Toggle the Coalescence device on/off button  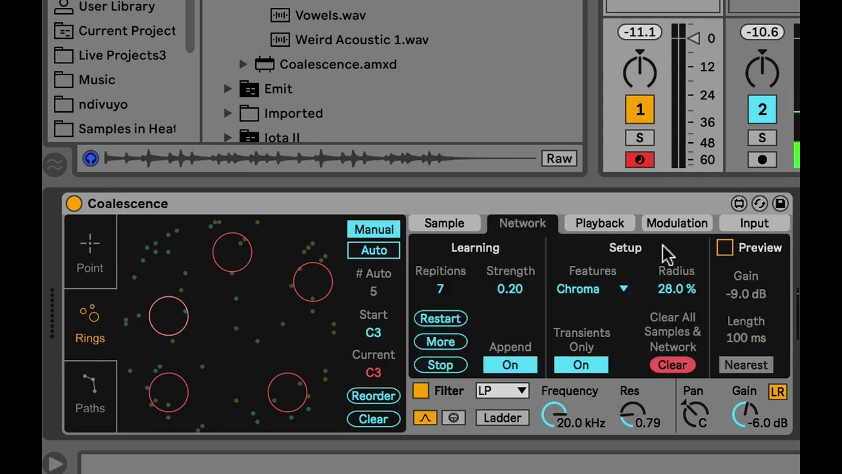point(74,203)
